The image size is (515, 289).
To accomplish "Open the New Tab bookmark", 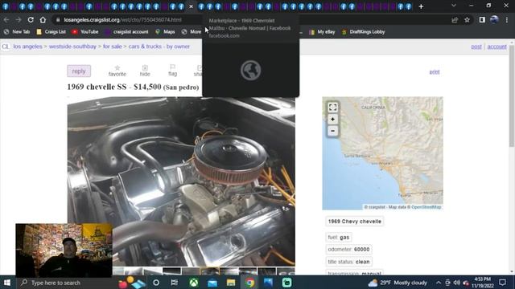I will pyautogui.click(x=17, y=32).
